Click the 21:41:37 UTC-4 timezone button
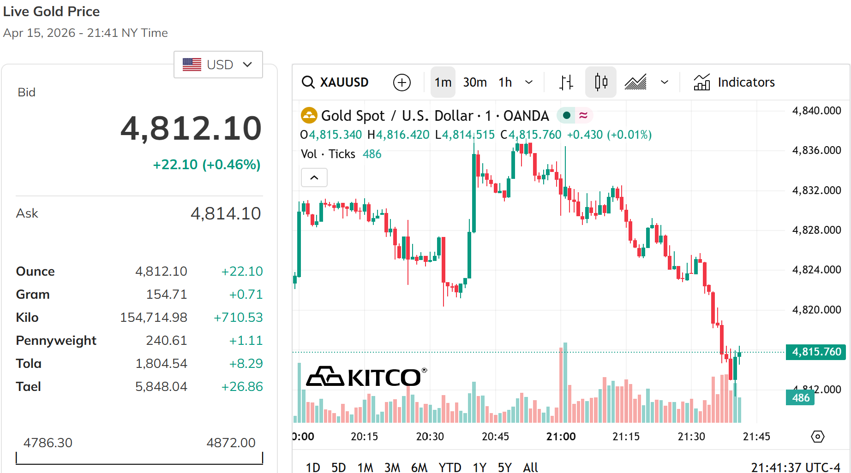 [796, 467]
